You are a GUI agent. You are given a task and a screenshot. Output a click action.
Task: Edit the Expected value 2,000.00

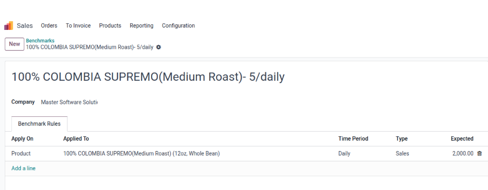click(x=463, y=153)
